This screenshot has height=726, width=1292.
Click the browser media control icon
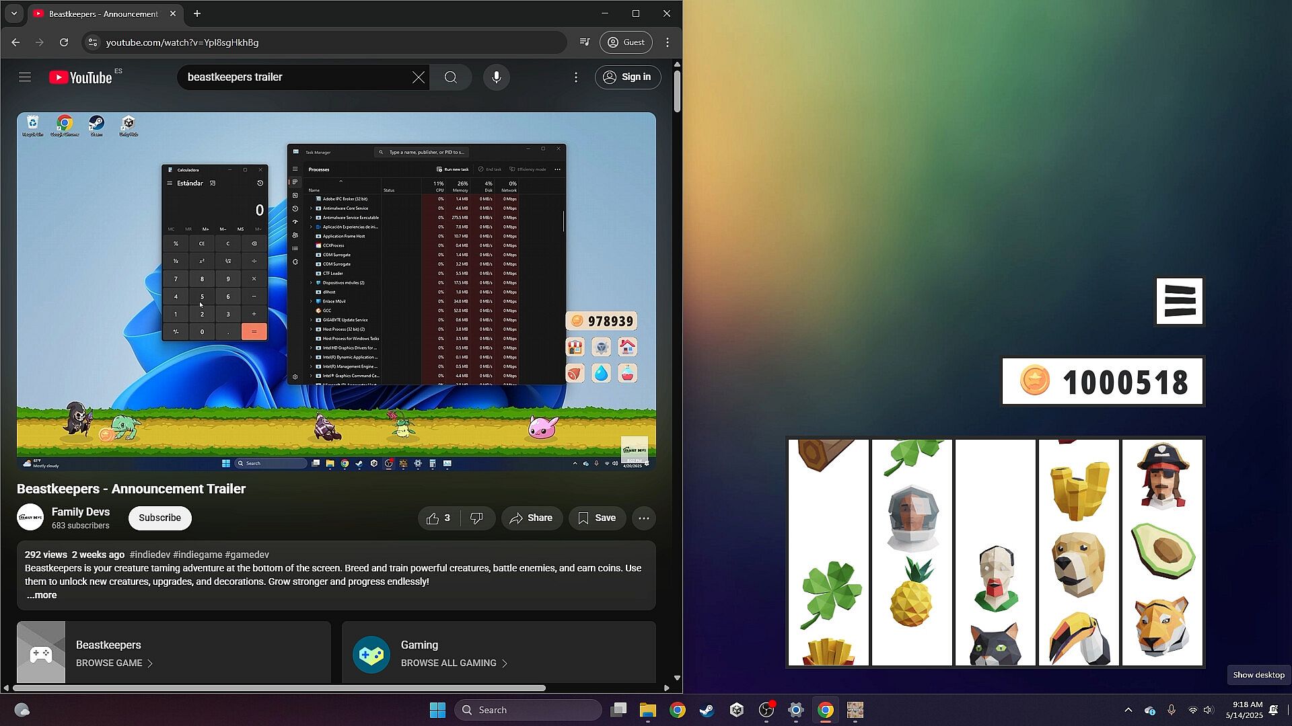[585, 42]
